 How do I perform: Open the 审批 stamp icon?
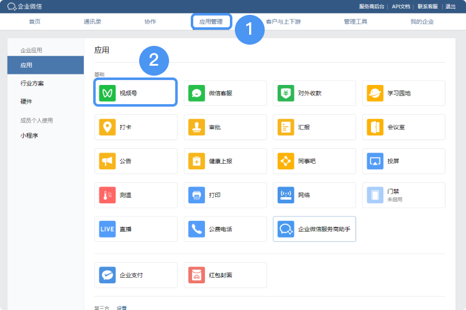(x=197, y=127)
